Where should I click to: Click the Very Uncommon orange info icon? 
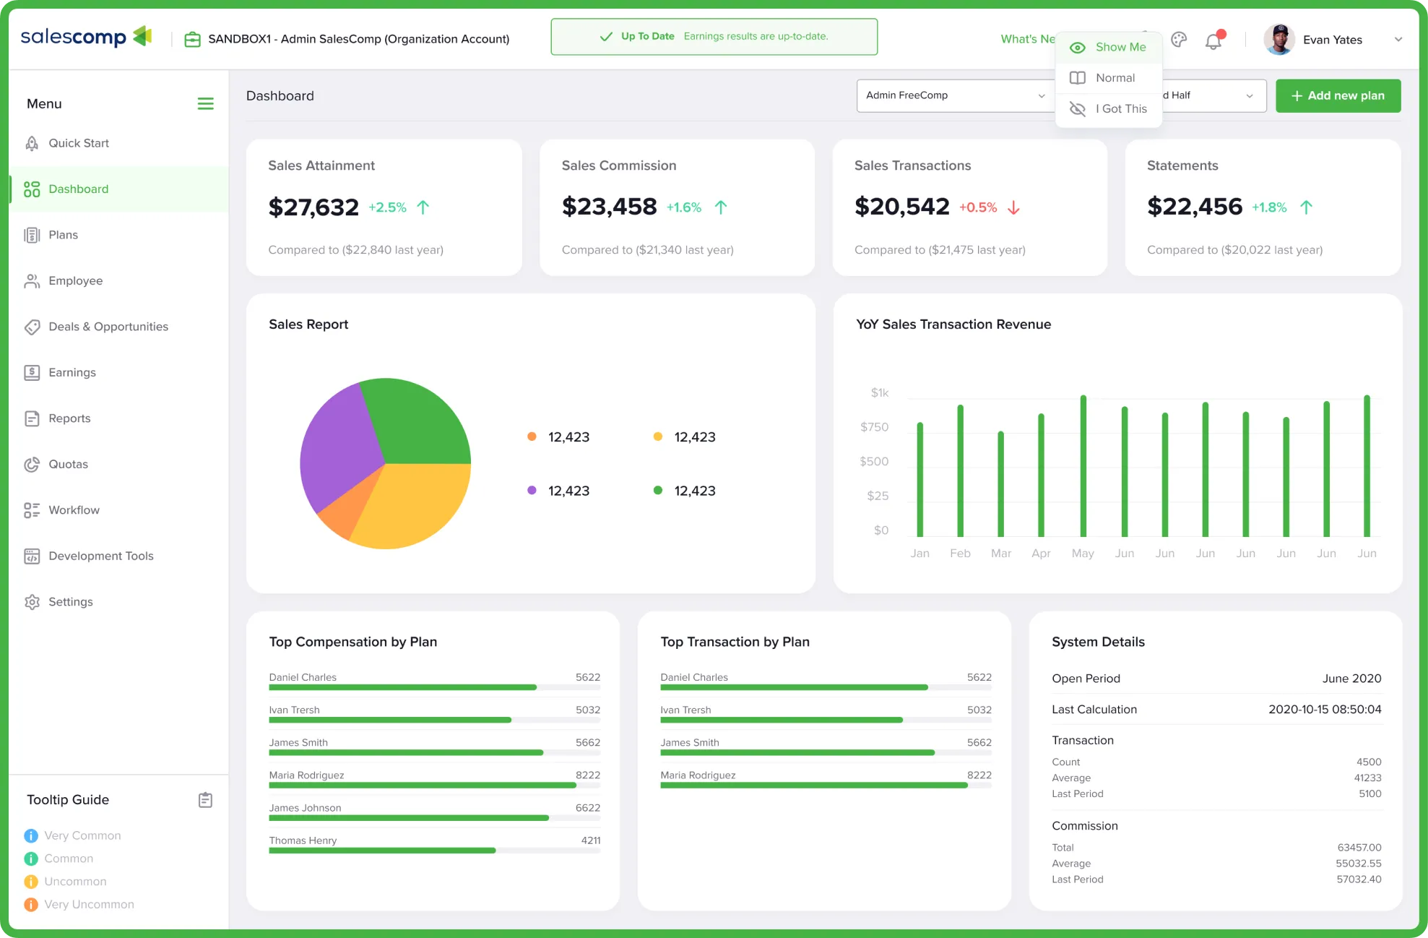tap(31, 905)
